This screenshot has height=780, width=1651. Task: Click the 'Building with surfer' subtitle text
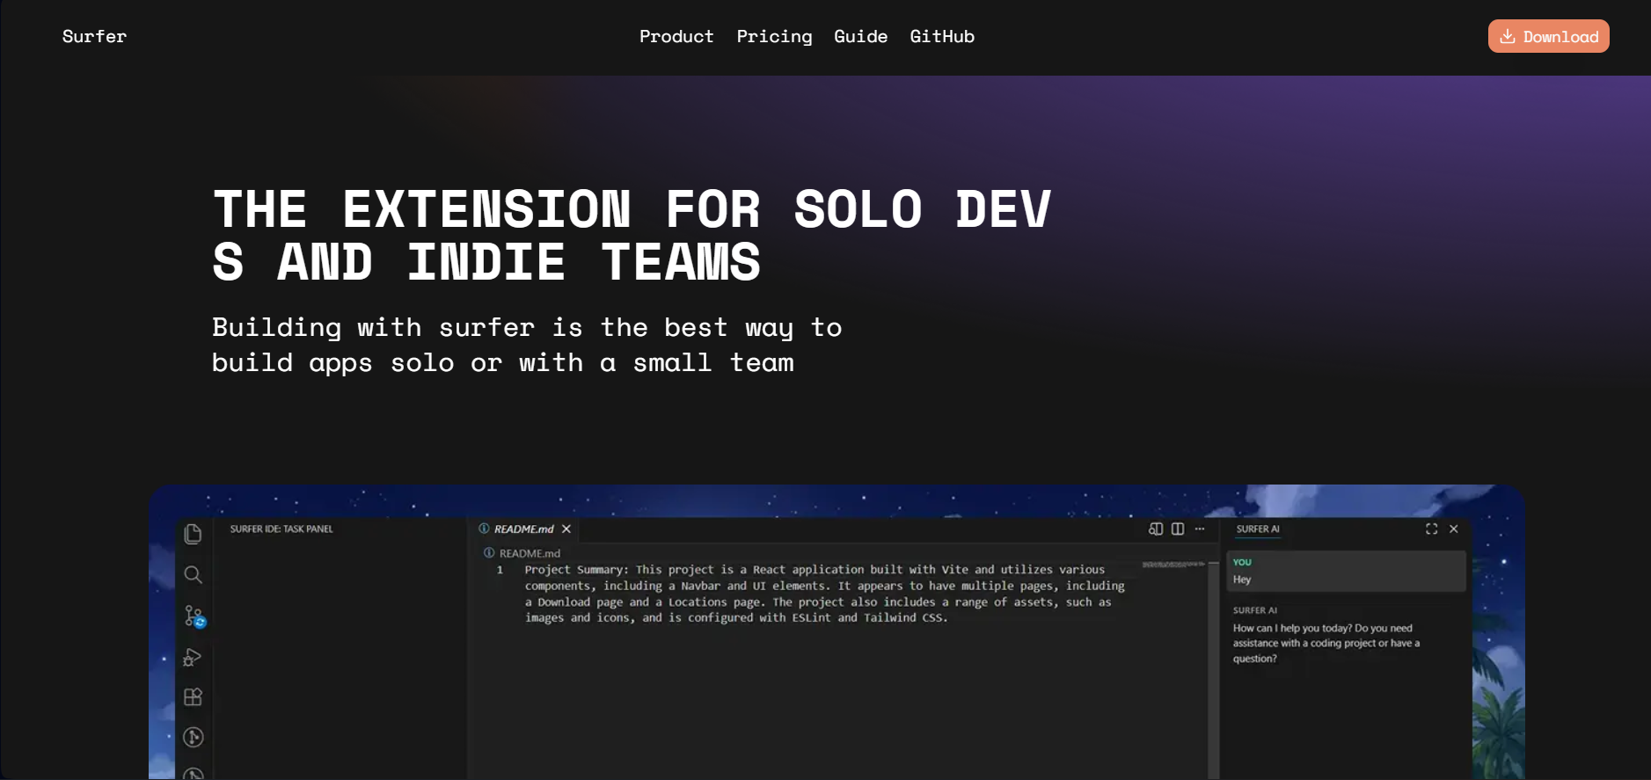527,345
